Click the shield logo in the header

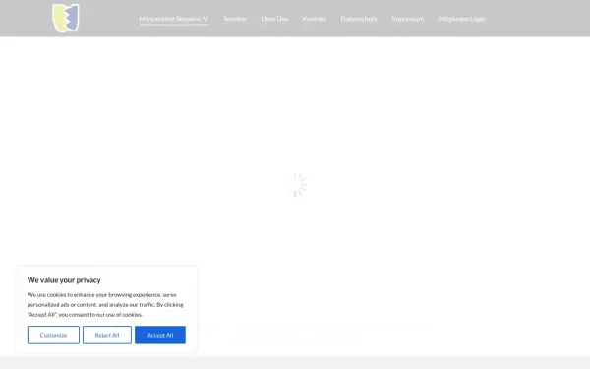click(x=66, y=18)
